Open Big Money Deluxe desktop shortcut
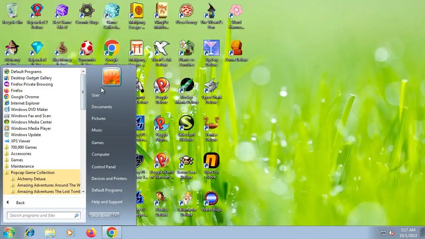 coord(62,53)
